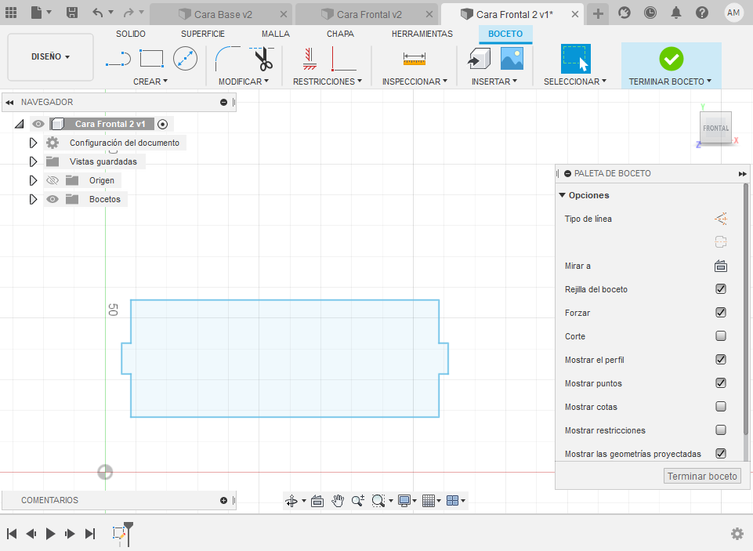The image size is (753, 551).
Task: Open the INSERTAR dropdown menu
Action: pos(494,82)
